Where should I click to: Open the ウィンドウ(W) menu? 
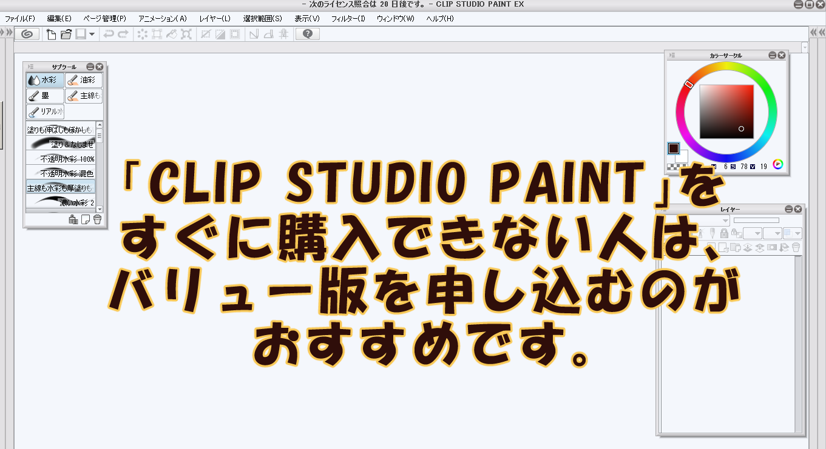[396, 19]
